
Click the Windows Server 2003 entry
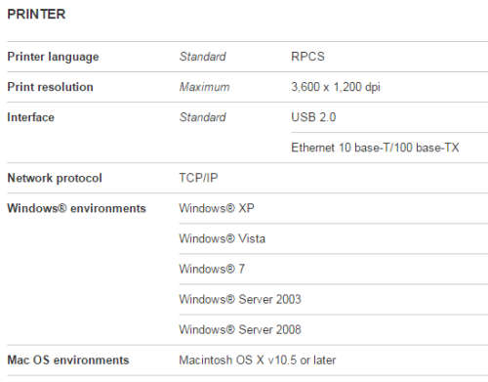pos(240,299)
